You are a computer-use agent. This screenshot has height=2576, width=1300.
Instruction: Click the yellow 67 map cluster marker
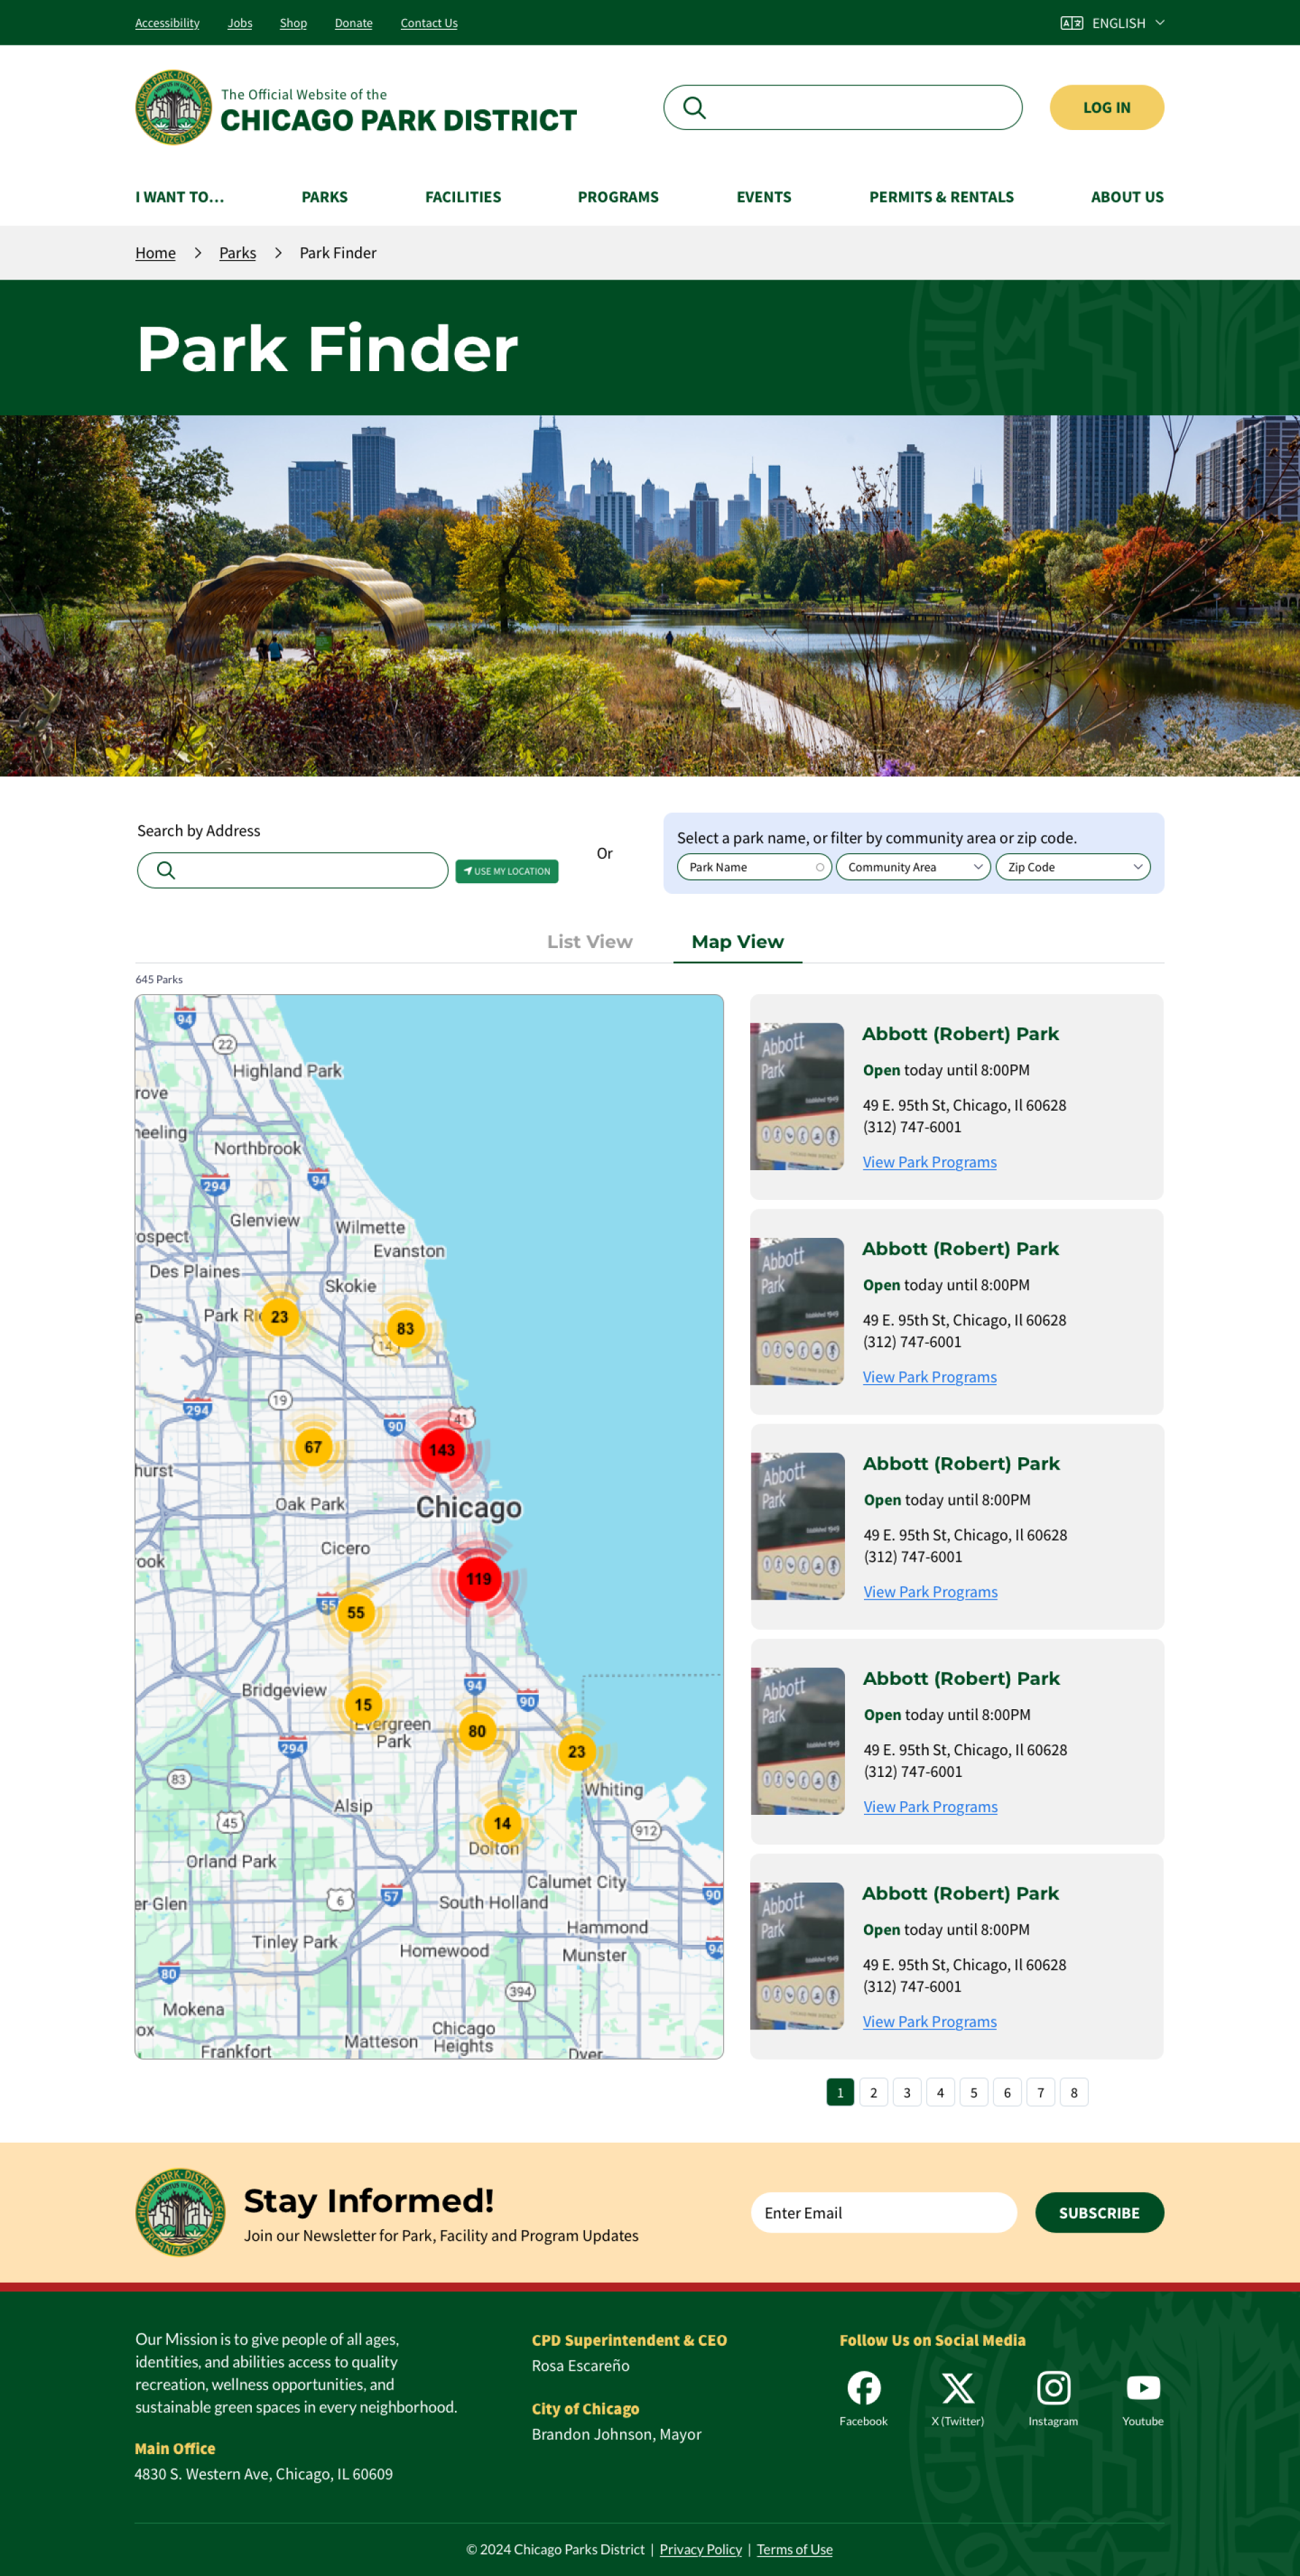tap(313, 1446)
